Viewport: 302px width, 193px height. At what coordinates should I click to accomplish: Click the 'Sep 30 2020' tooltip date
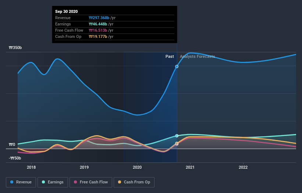pos(67,11)
